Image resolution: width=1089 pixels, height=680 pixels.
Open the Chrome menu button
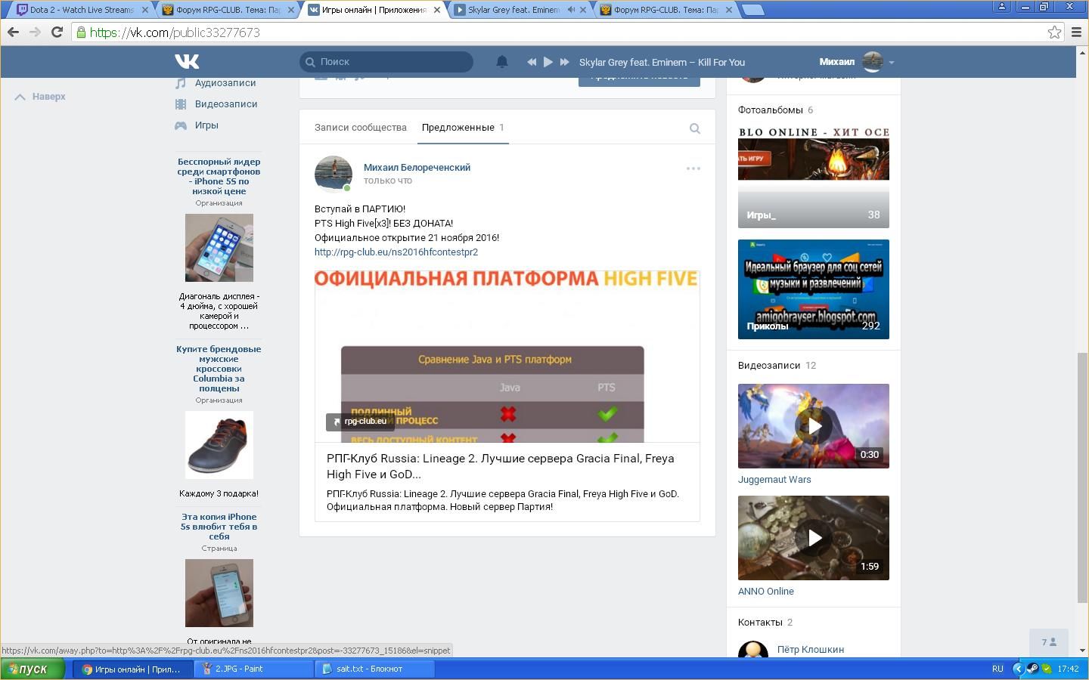[x=1077, y=32]
